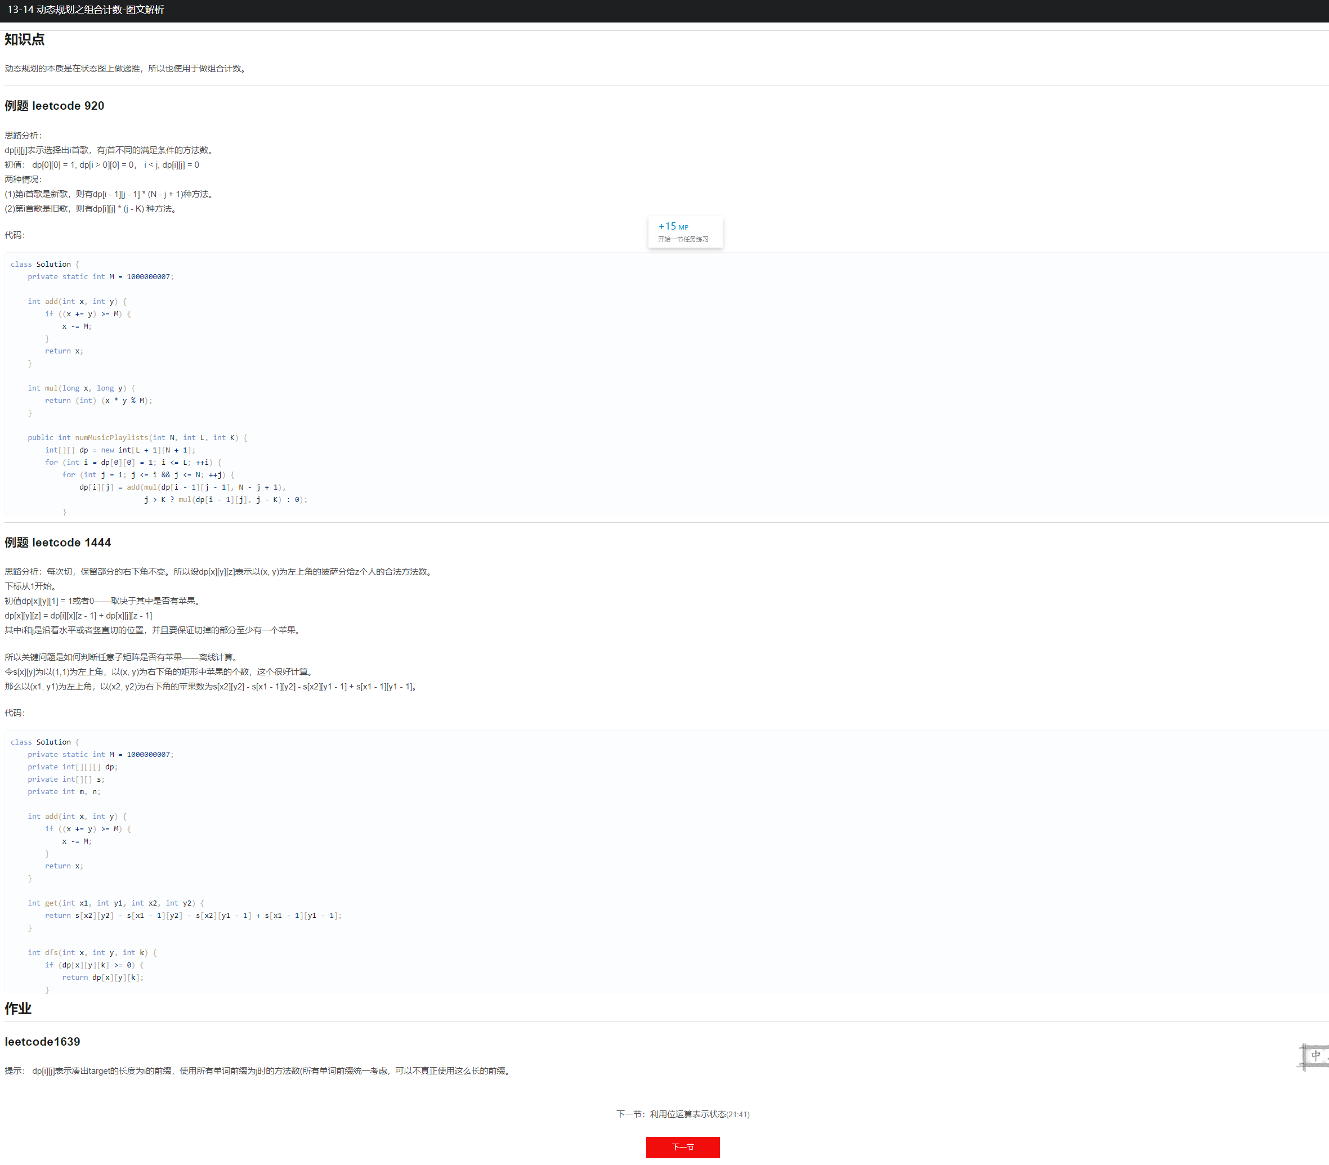
Task: Click the 中 input-method indicator icon
Action: pos(1315,1056)
